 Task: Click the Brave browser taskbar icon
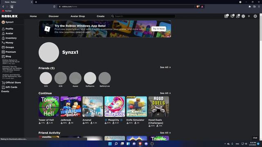[x=140, y=144]
